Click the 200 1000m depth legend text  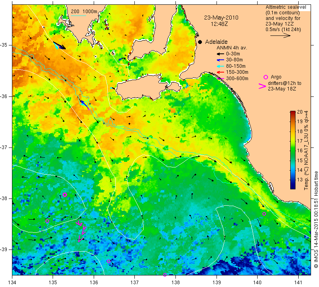pyautogui.click(x=84, y=12)
